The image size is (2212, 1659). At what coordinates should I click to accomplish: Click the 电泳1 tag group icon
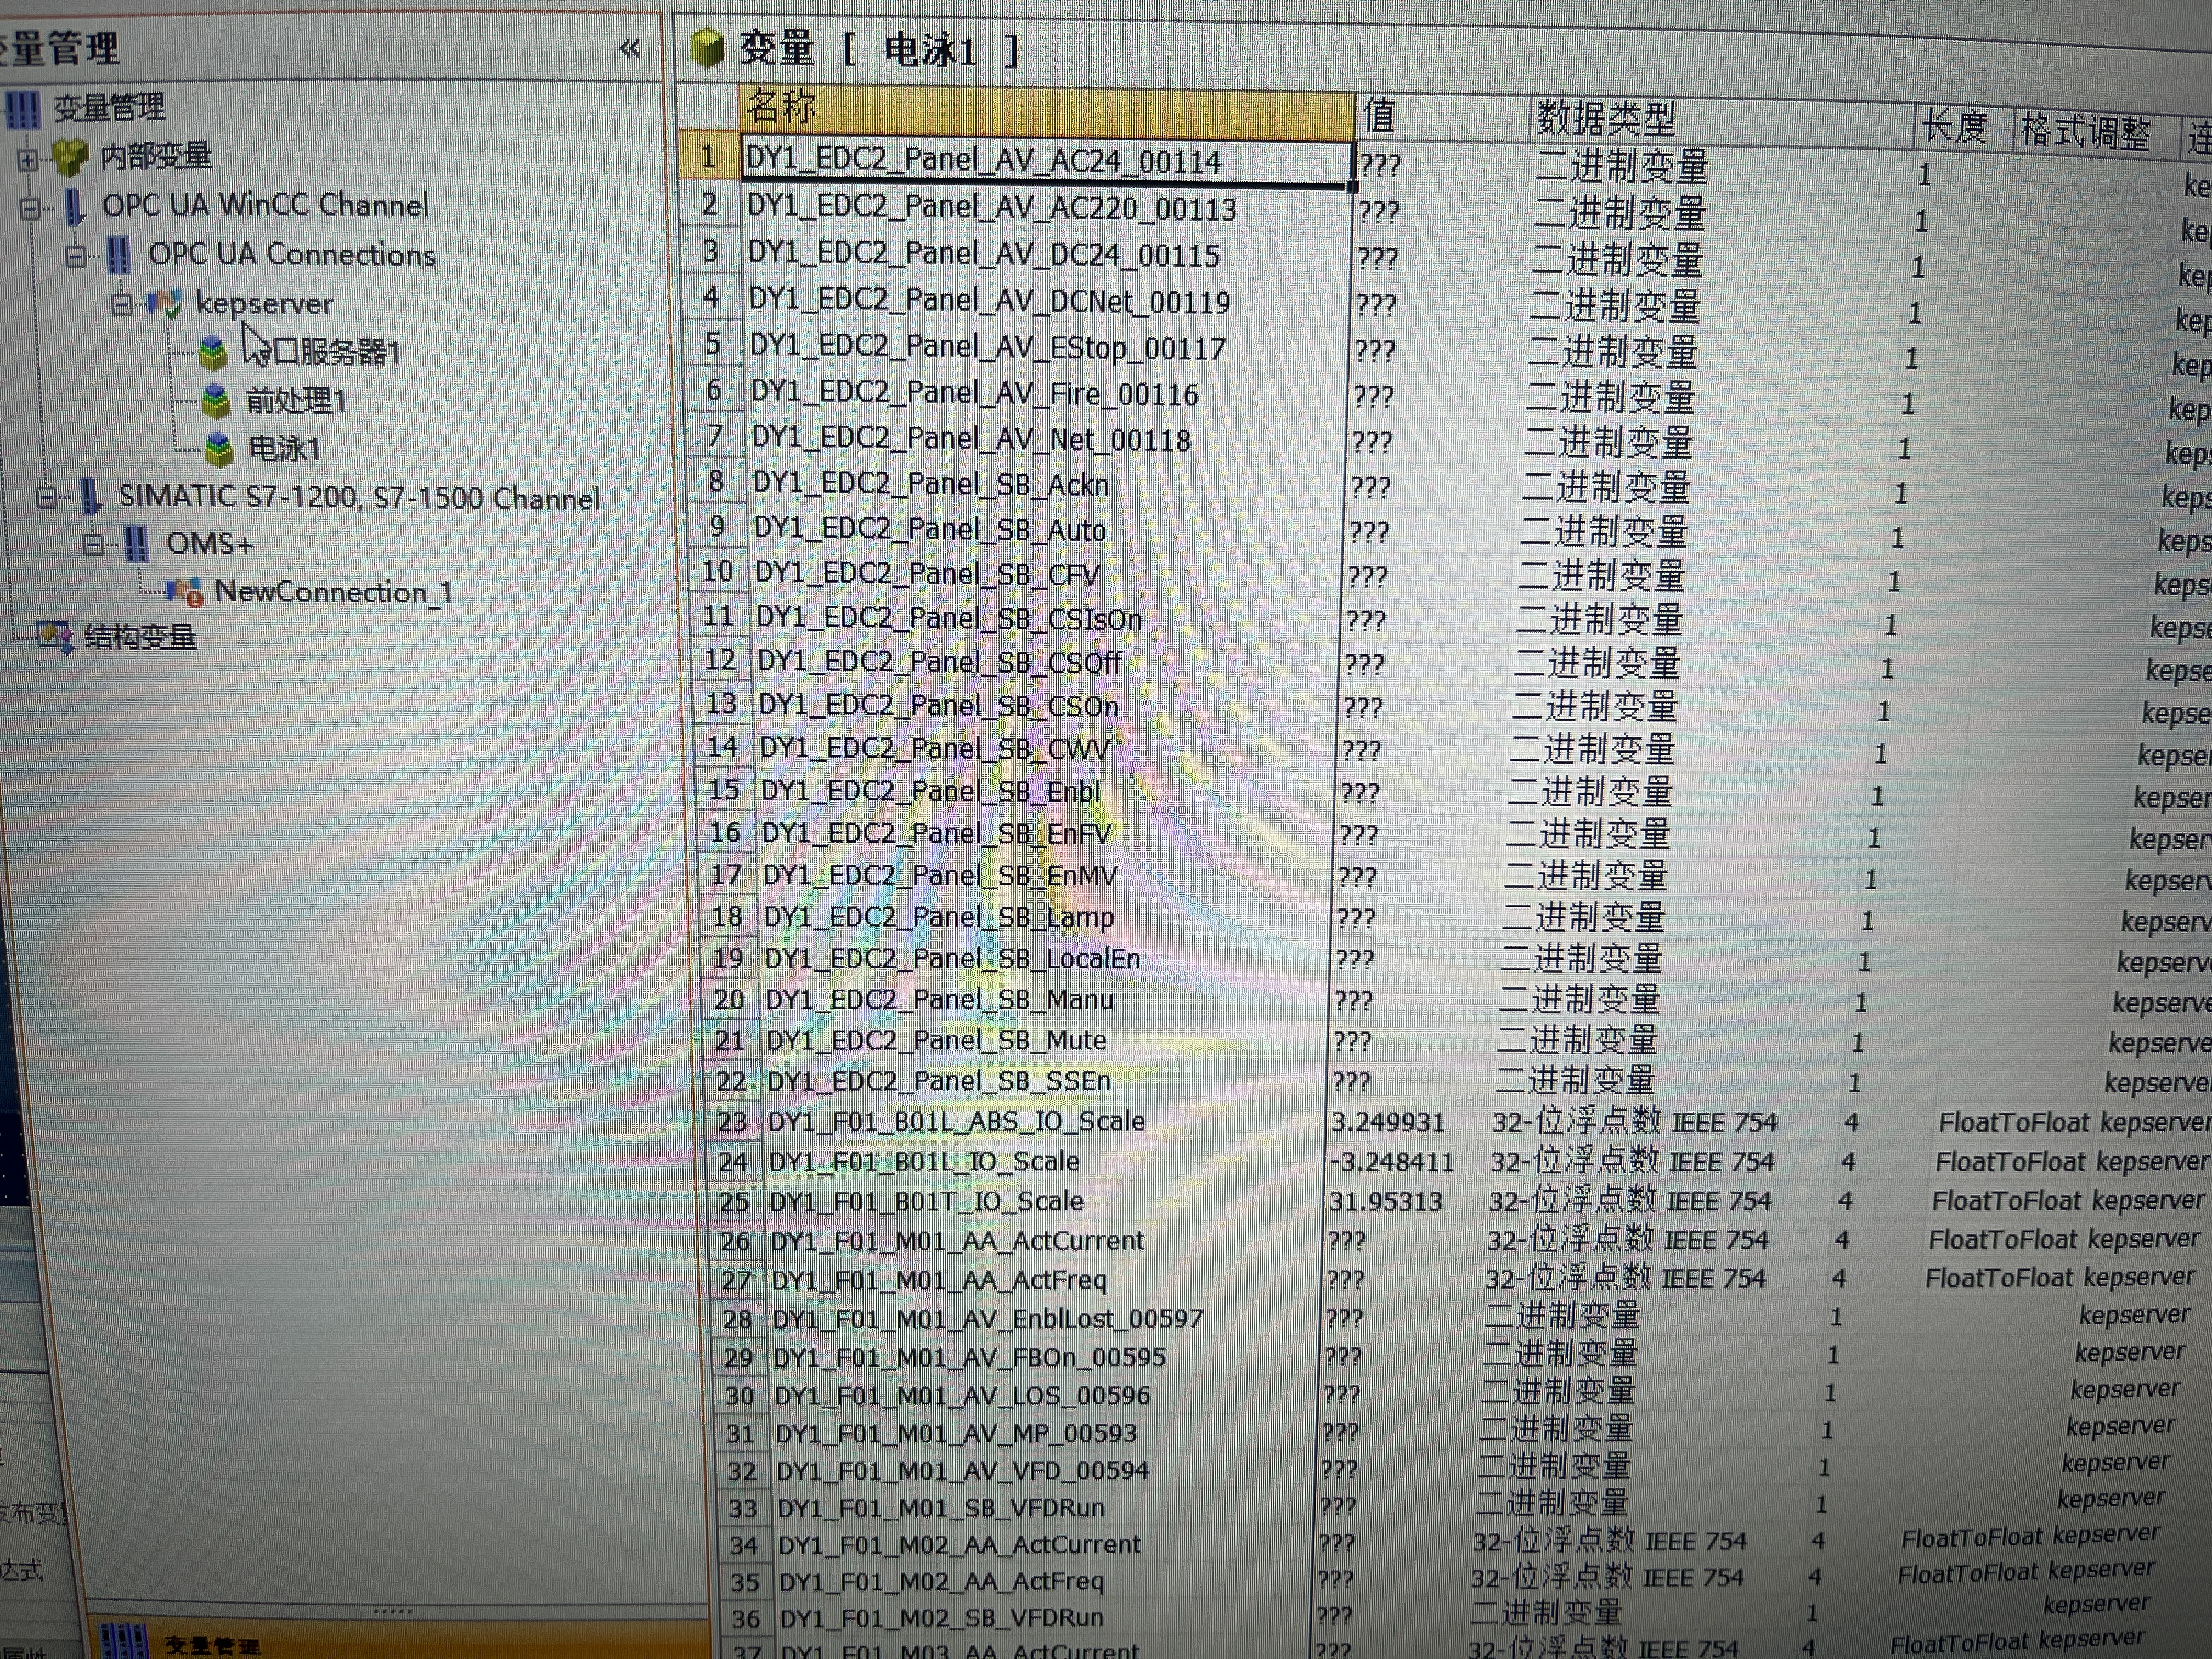click(219, 449)
